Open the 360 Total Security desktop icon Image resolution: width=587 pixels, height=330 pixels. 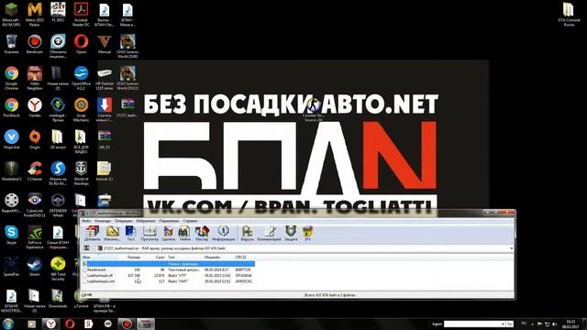(x=58, y=269)
